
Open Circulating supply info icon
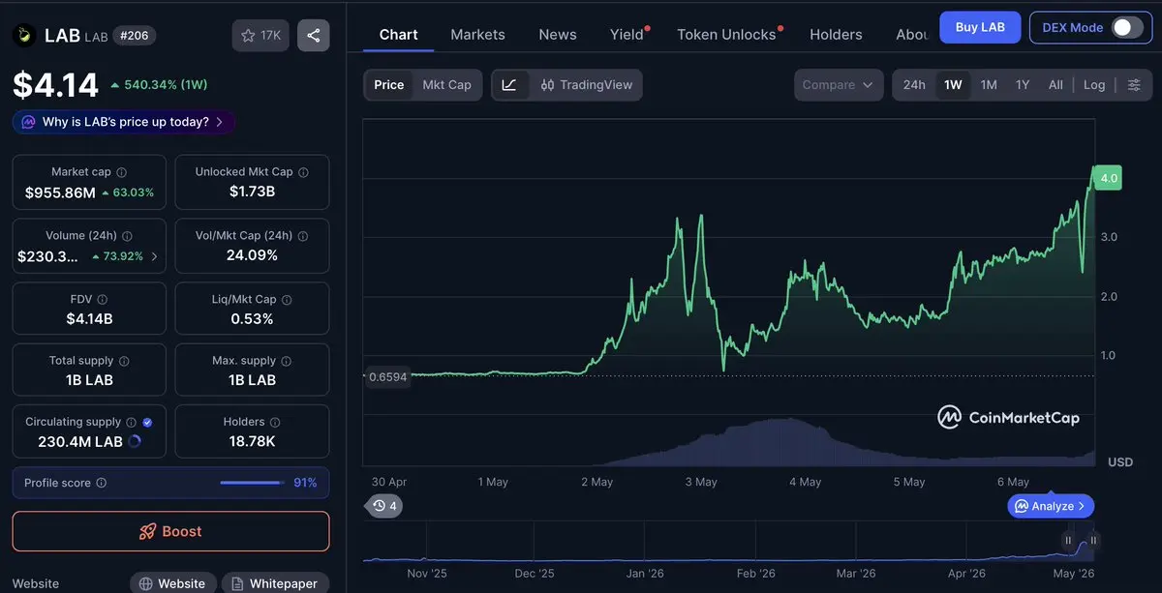point(131,423)
